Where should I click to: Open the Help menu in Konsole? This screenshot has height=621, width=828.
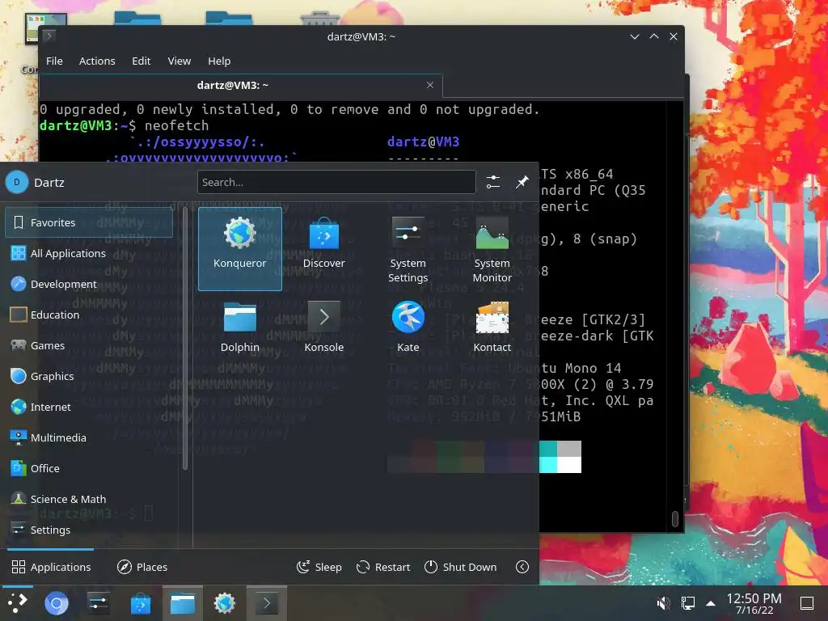(219, 61)
